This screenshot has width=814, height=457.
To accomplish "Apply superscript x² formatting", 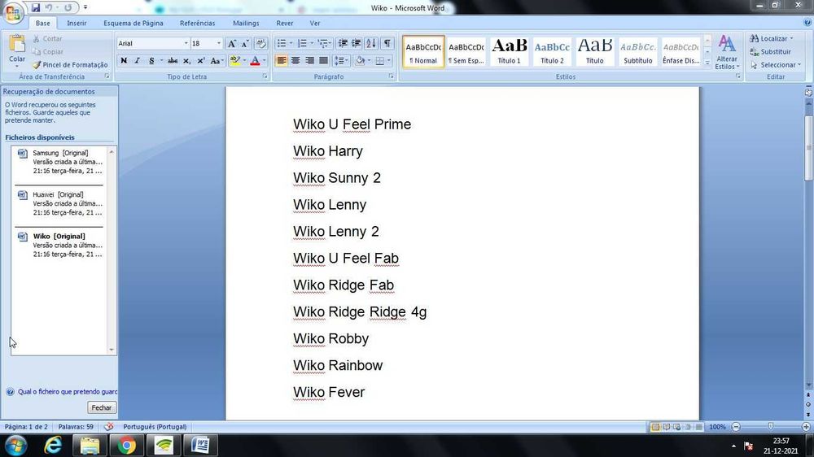I will pyautogui.click(x=201, y=61).
